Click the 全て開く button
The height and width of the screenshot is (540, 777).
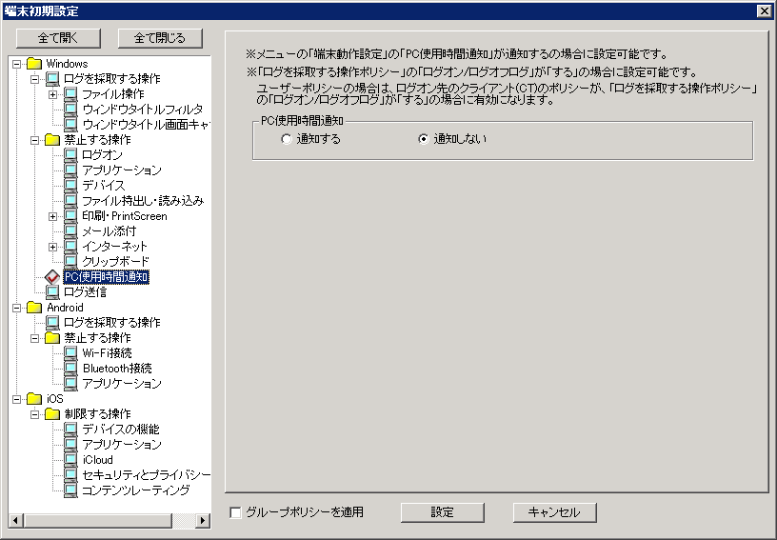58,38
